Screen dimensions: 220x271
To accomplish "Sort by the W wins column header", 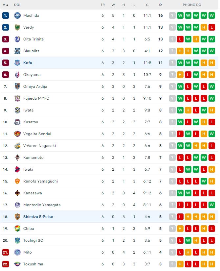I will point(113,5).
